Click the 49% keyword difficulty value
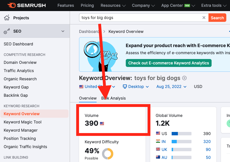The width and height of the screenshot is (230, 162). (x=92, y=151)
